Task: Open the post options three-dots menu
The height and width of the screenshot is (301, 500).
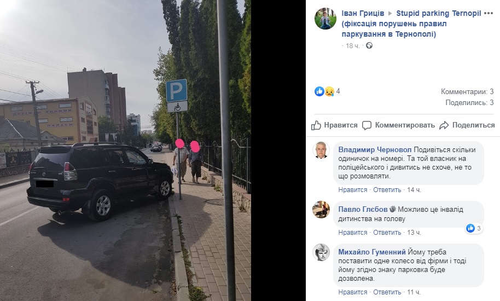Action: (489, 13)
